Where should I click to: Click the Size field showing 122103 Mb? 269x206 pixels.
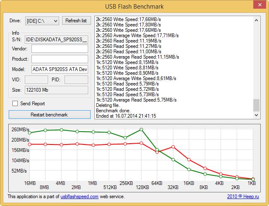pos(56,90)
